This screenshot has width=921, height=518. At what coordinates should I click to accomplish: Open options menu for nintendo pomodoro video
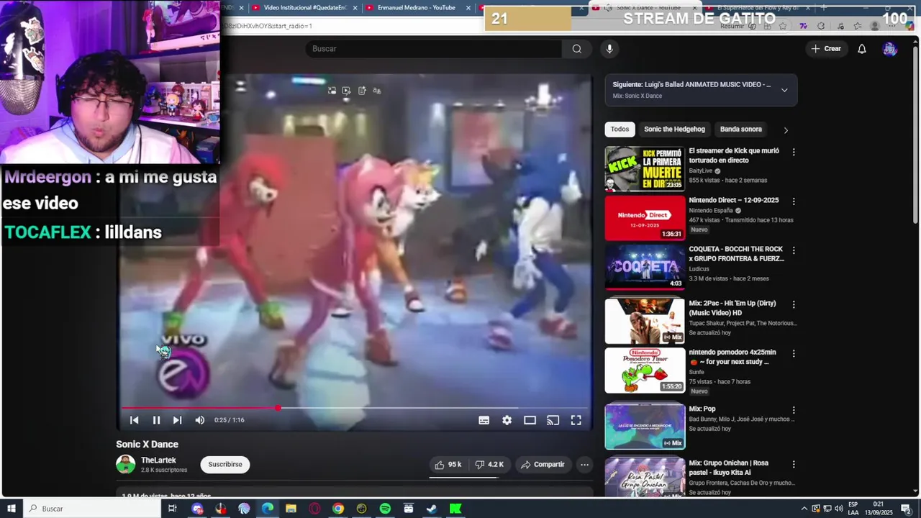[x=794, y=353]
